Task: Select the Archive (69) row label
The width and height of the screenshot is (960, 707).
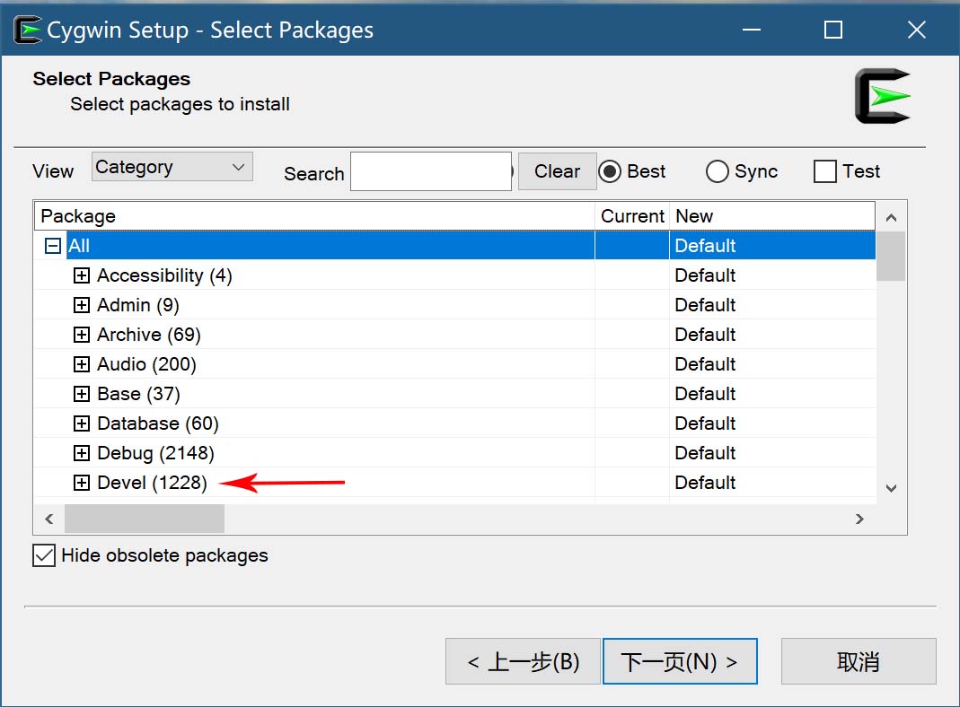Action: pos(149,335)
